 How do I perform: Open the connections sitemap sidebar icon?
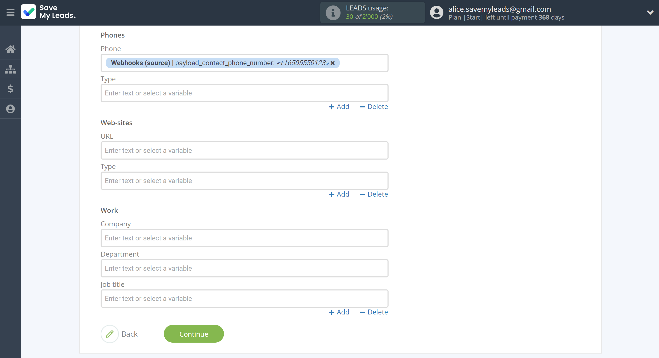click(x=10, y=69)
